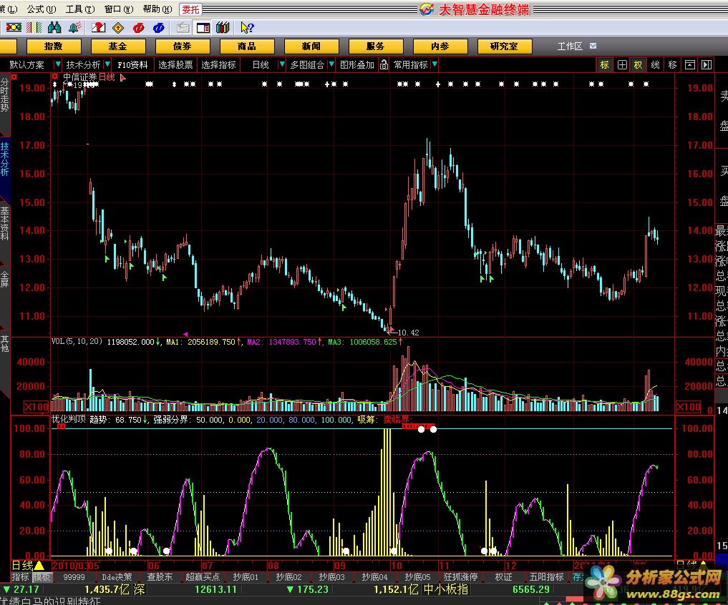
Task: Click the 基金 category button
Action: point(118,46)
